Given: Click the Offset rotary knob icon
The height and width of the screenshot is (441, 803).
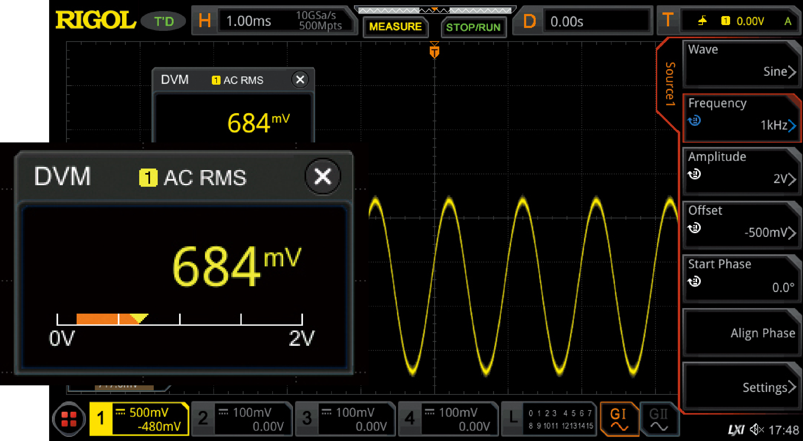Looking at the screenshot, I should 694,228.
